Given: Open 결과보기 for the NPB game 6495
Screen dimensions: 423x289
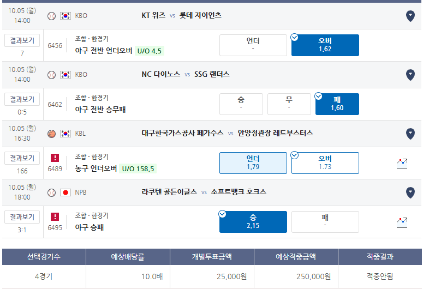Looking at the screenshot, I should pyautogui.click(x=22, y=217).
